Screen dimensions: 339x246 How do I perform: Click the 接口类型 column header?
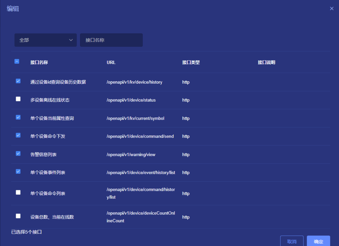click(191, 63)
